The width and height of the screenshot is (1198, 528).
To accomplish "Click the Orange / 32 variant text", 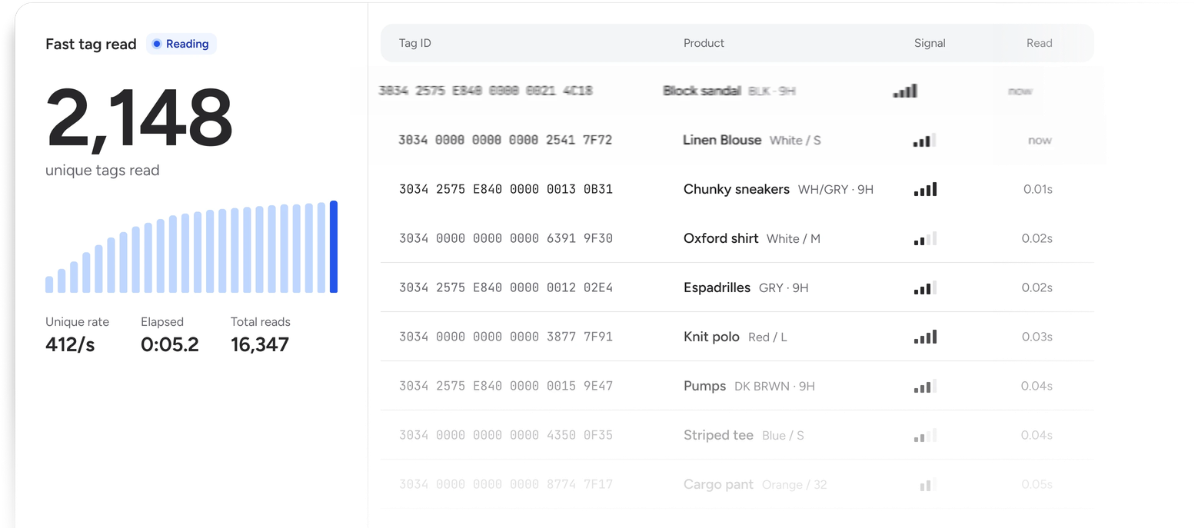I will click(794, 484).
